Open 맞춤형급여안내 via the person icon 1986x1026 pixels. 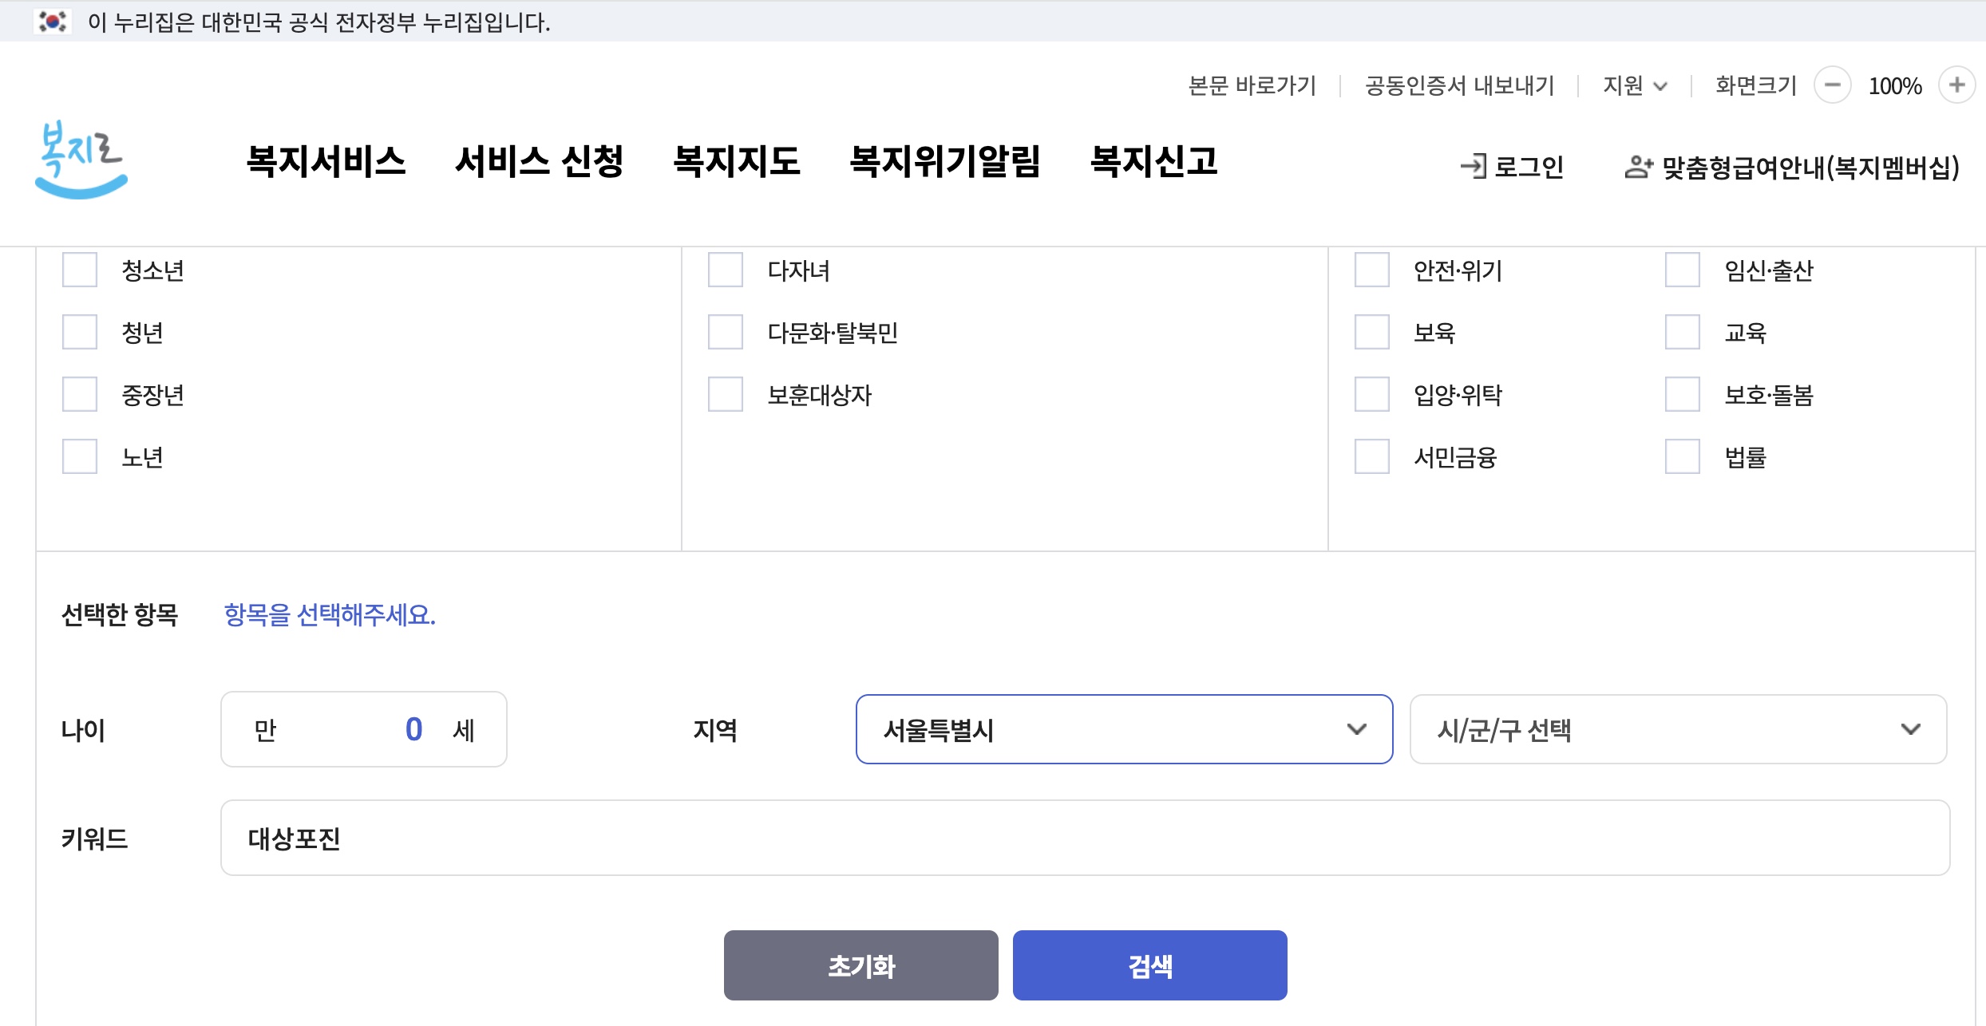click(x=1637, y=166)
